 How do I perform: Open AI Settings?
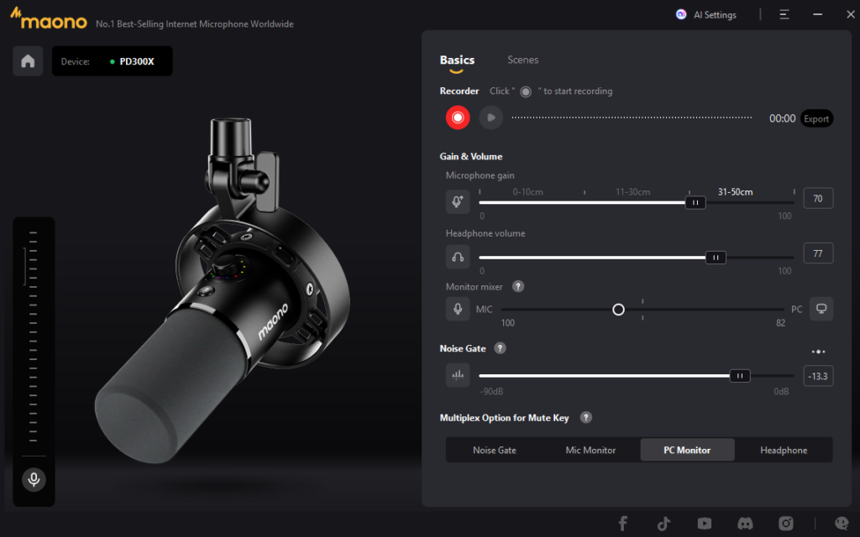[x=706, y=14]
